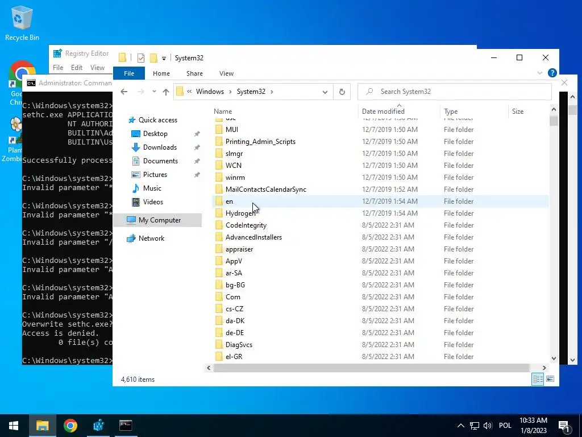The image size is (582, 437).
Task: Select the AdvancedInstallers folder
Action: click(x=253, y=237)
